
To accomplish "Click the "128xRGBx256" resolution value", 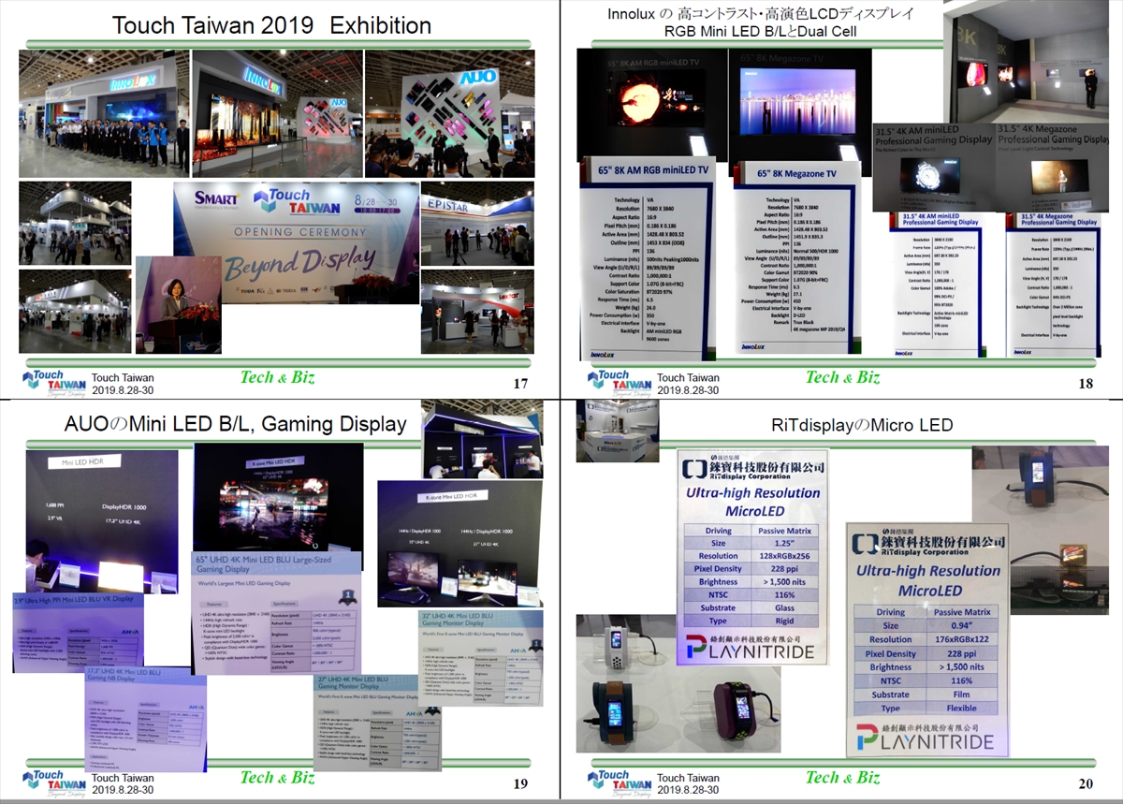I will [x=783, y=555].
